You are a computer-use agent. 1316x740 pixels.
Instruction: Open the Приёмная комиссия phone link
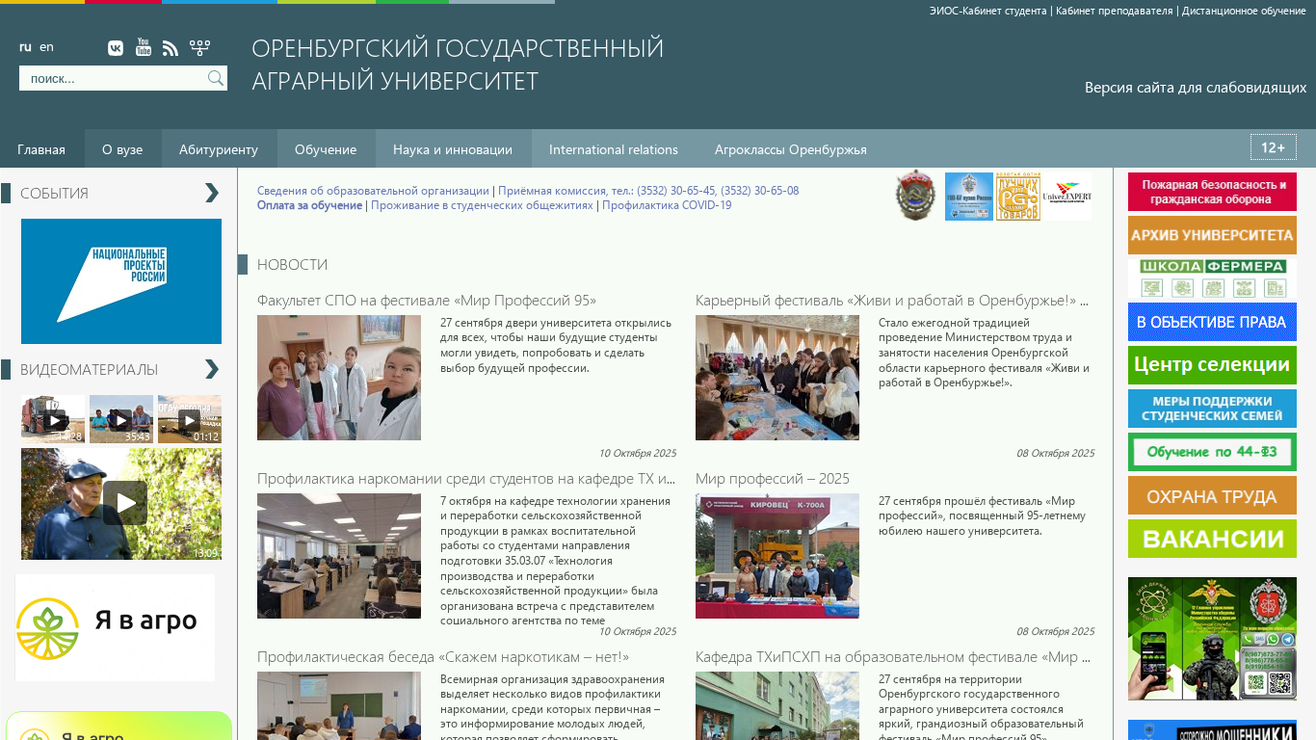(648, 191)
